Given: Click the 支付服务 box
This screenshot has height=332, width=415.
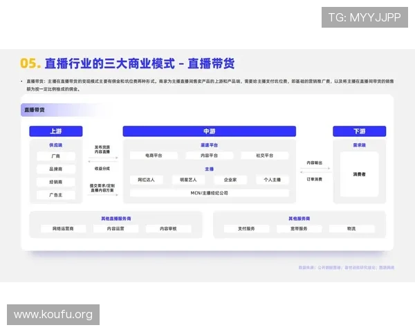Looking at the screenshot, I should click(x=246, y=228).
